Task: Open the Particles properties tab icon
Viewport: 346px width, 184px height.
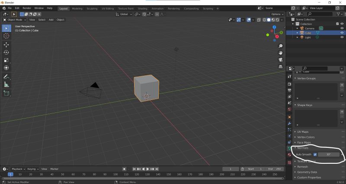Action: coord(289,130)
